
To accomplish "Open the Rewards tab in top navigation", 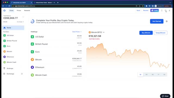I will pos(27,10).
